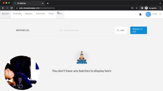
Task: Select the All Batches browser tab
Action: [x=29, y=3]
